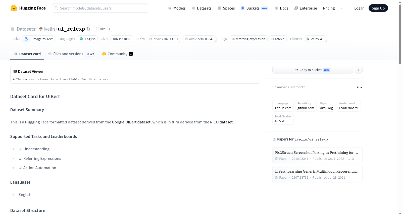Click the UI Action Automation list item
Screen dimensions: 402x216
(37, 168)
